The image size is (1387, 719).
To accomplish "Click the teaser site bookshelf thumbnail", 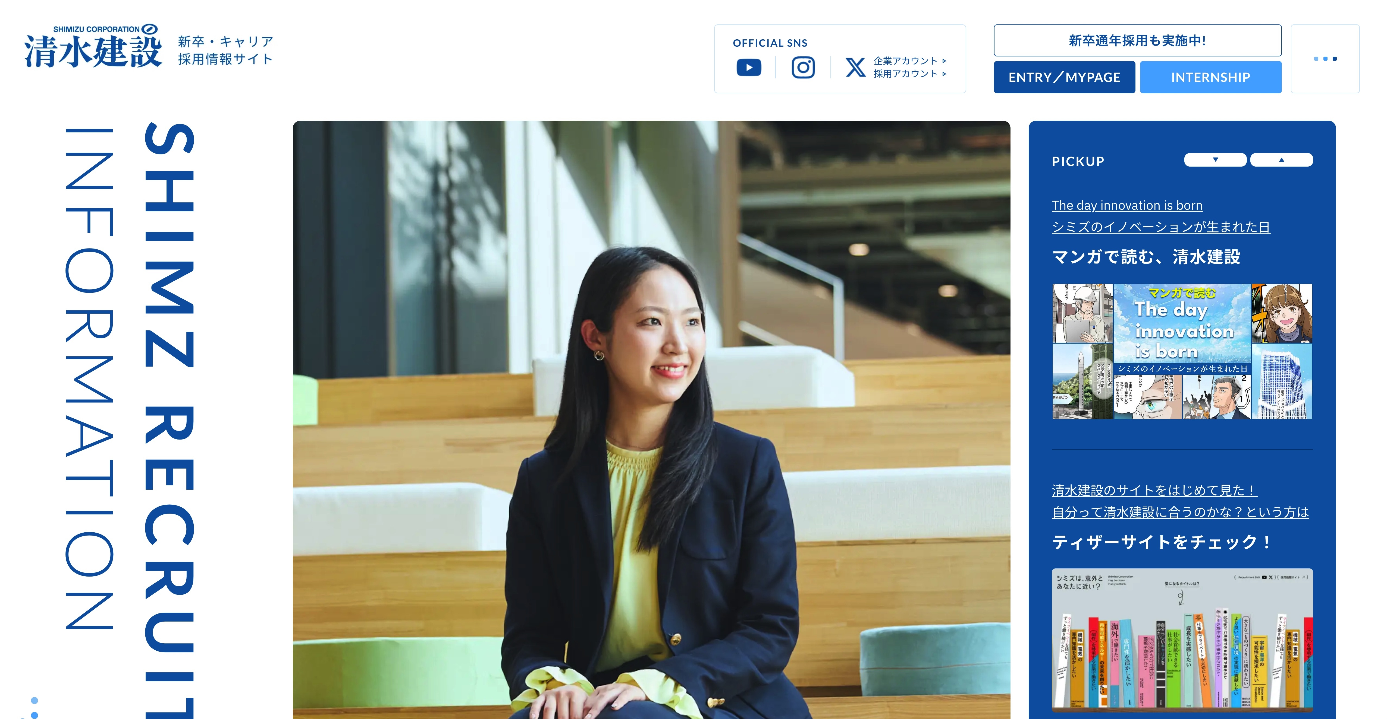I will [1182, 640].
